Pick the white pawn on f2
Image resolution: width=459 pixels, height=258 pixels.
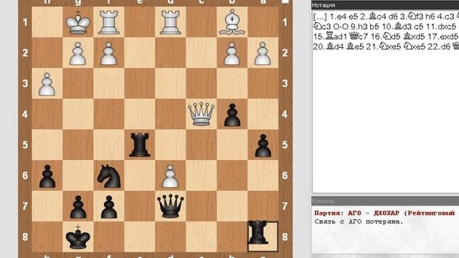click(109, 53)
